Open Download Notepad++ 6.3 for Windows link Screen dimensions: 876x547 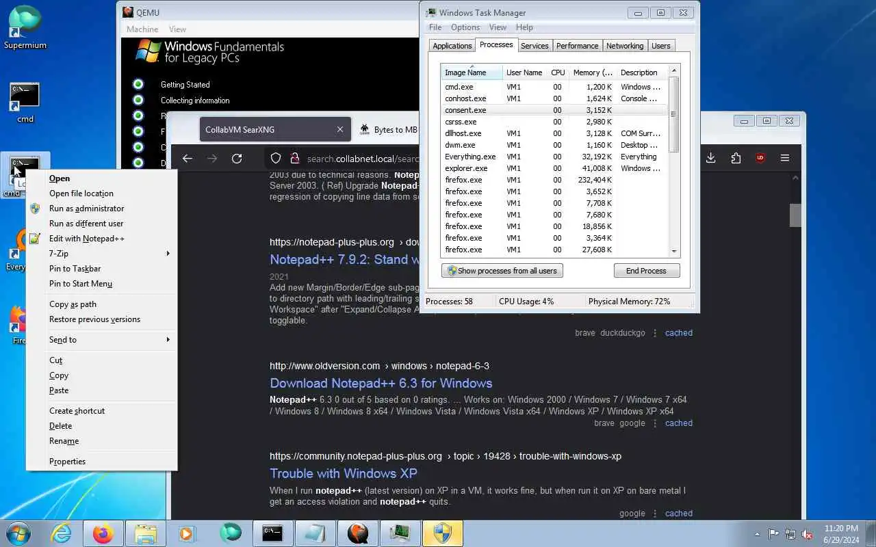tap(381, 384)
